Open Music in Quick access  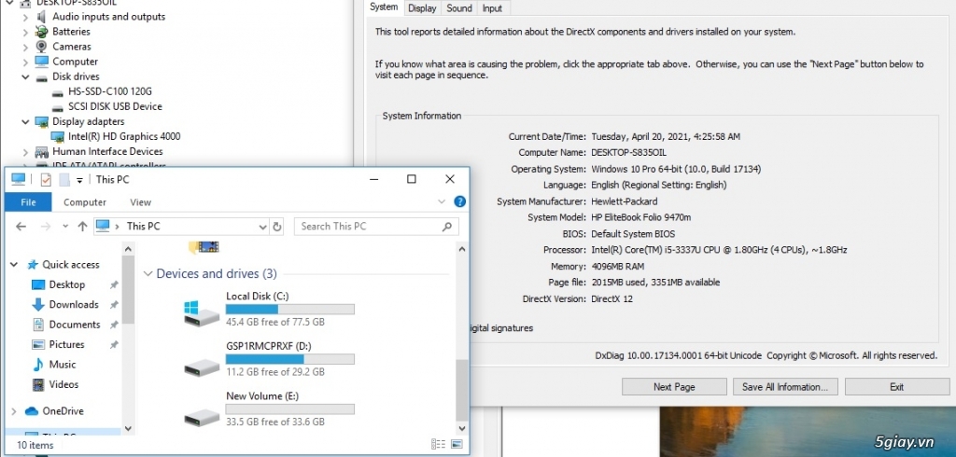pos(63,365)
